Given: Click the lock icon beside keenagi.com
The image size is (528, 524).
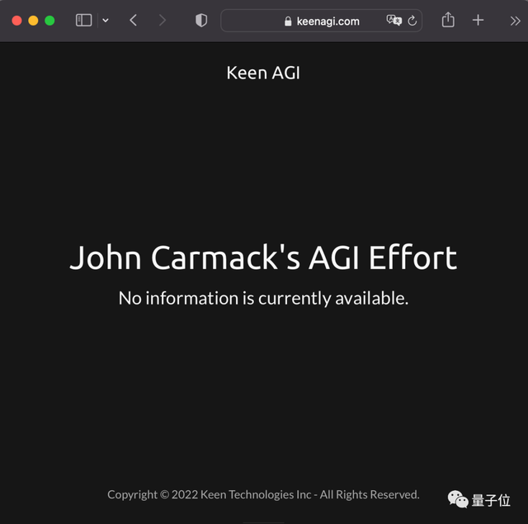Looking at the screenshot, I should (288, 21).
